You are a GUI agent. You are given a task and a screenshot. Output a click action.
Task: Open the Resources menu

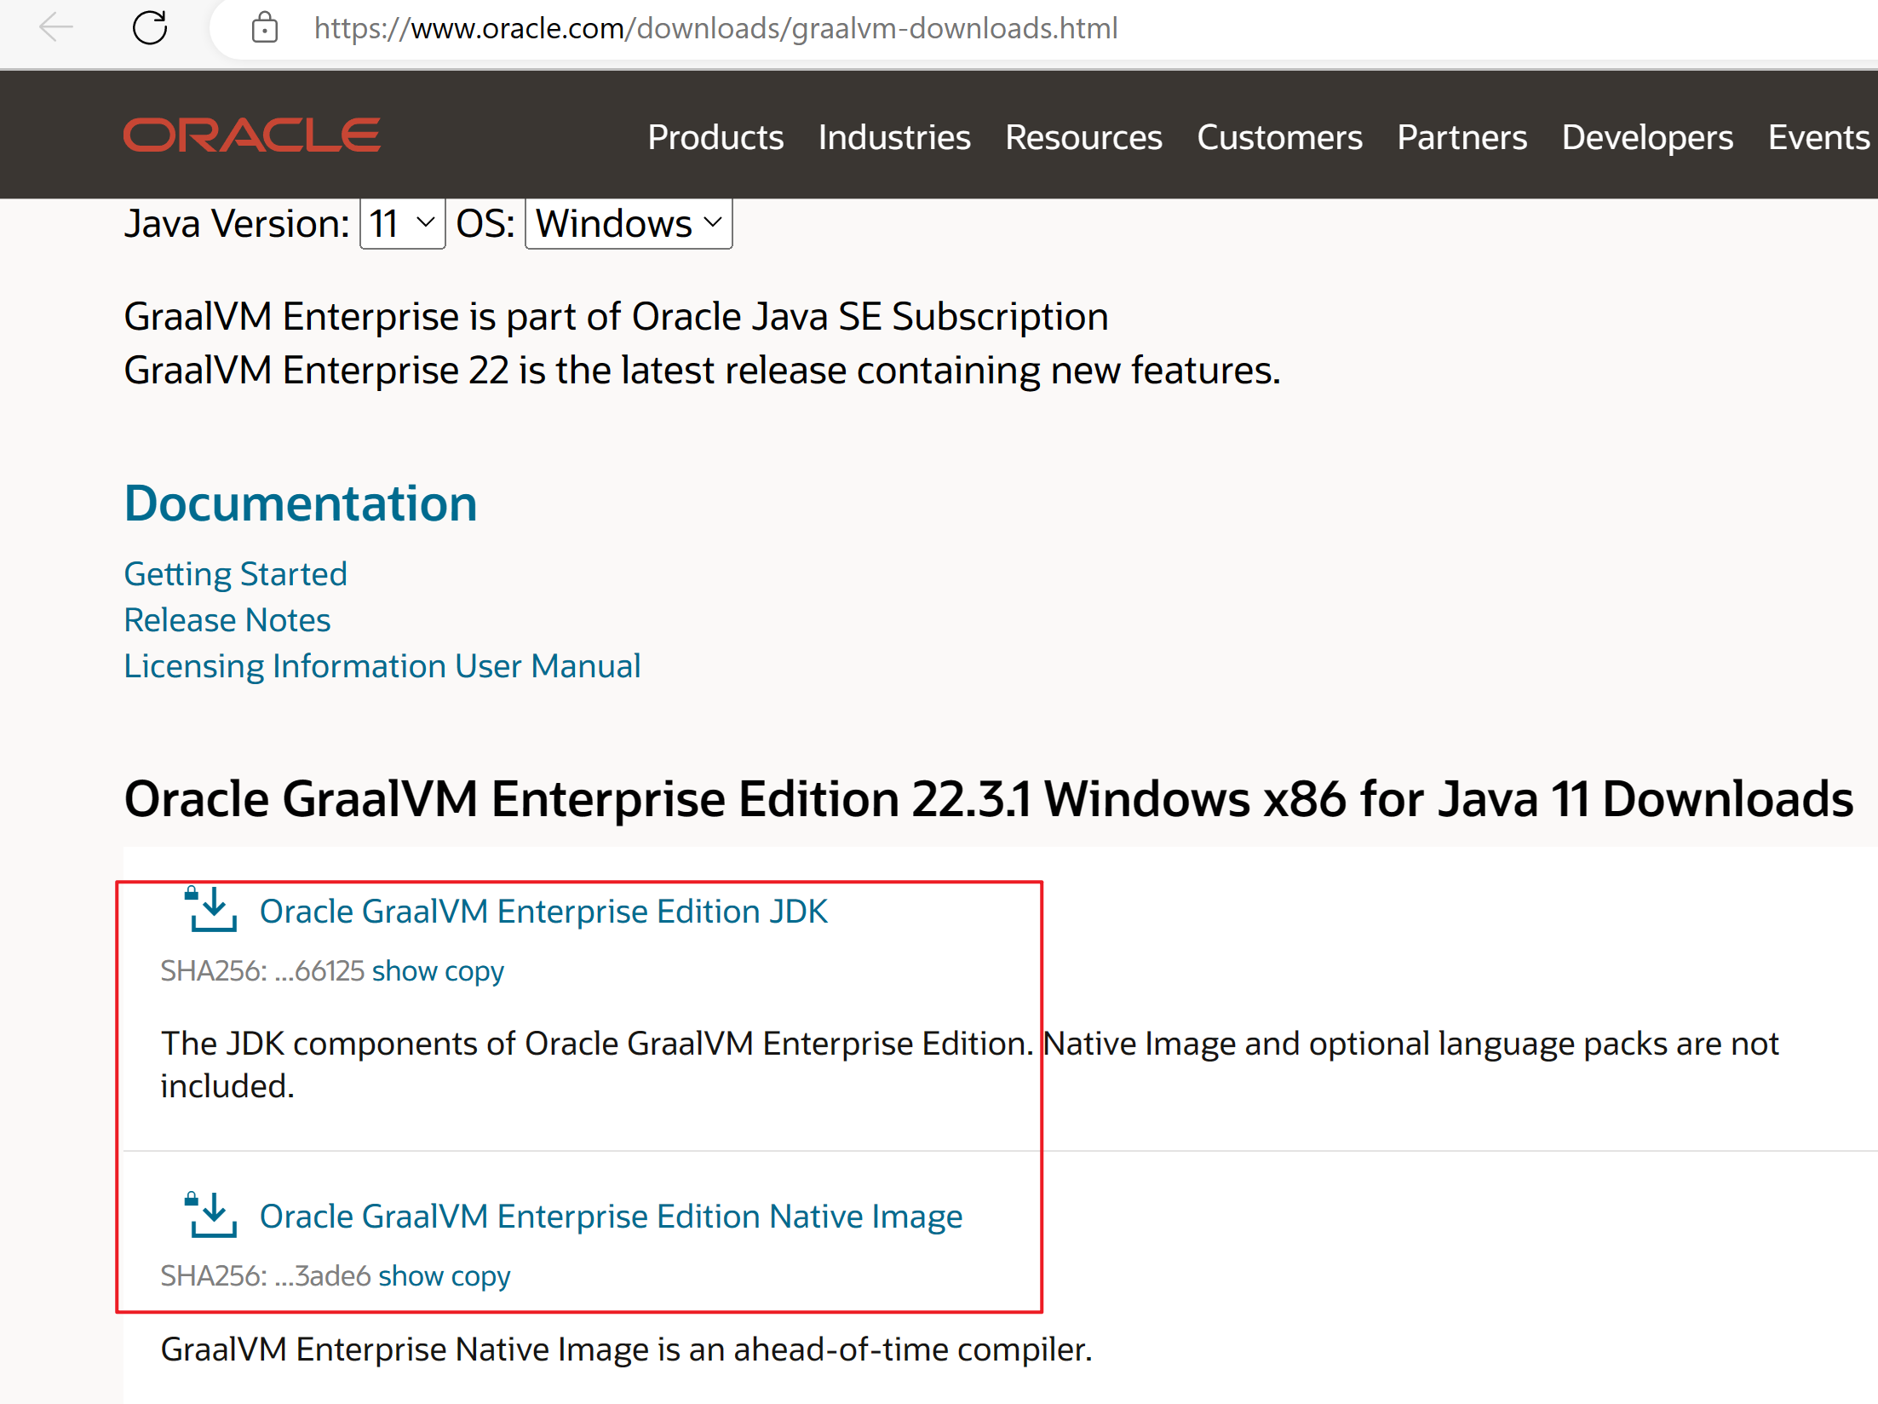click(x=1083, y=137)
